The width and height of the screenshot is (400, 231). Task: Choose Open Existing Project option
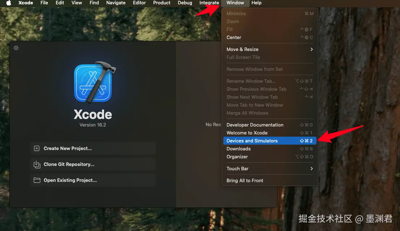(93, 180)
